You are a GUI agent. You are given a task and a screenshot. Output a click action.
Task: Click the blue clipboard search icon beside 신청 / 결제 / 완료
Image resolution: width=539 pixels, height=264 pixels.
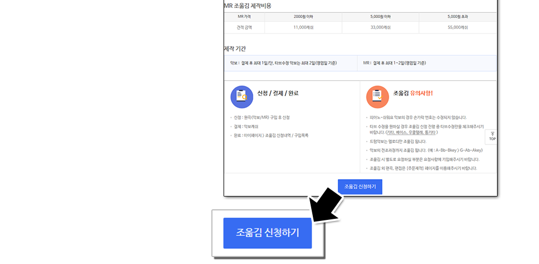tap(242, 97)
